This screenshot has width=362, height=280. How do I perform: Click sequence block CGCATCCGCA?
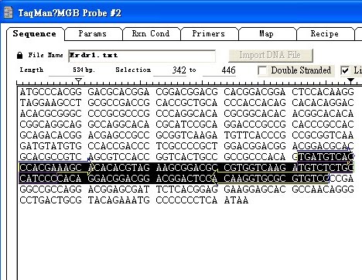tap(186, 125)
